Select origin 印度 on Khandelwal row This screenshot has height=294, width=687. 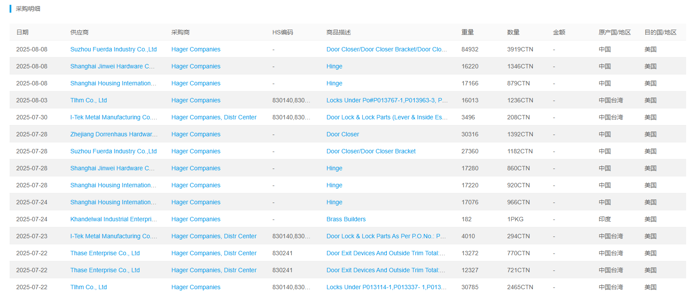click(605, 219)
